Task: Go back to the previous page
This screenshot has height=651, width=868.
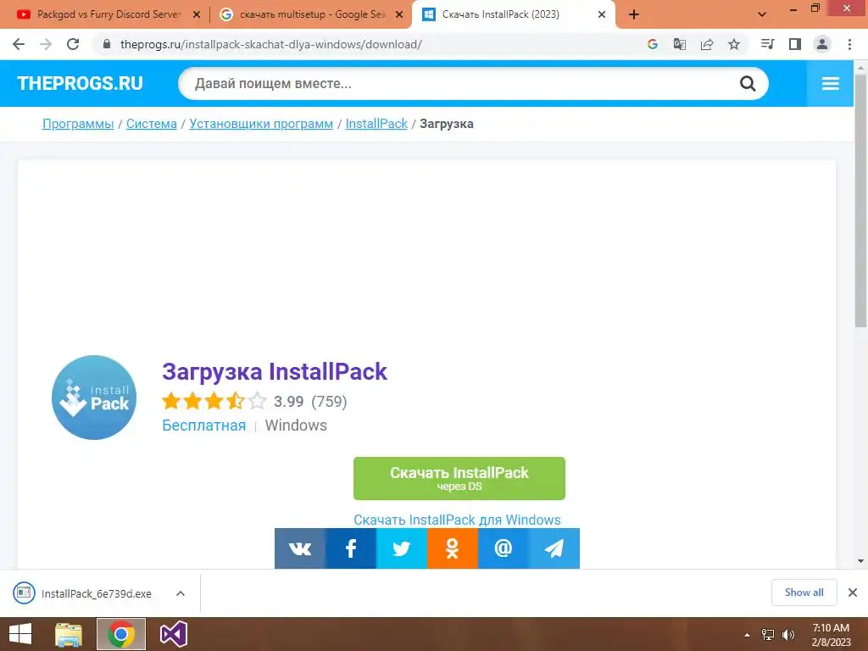Action: (x=19, y=44)
